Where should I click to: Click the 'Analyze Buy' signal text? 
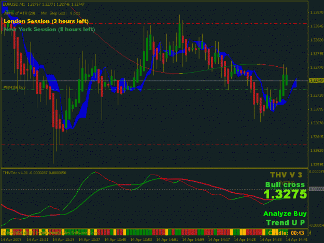pos(285,213)
